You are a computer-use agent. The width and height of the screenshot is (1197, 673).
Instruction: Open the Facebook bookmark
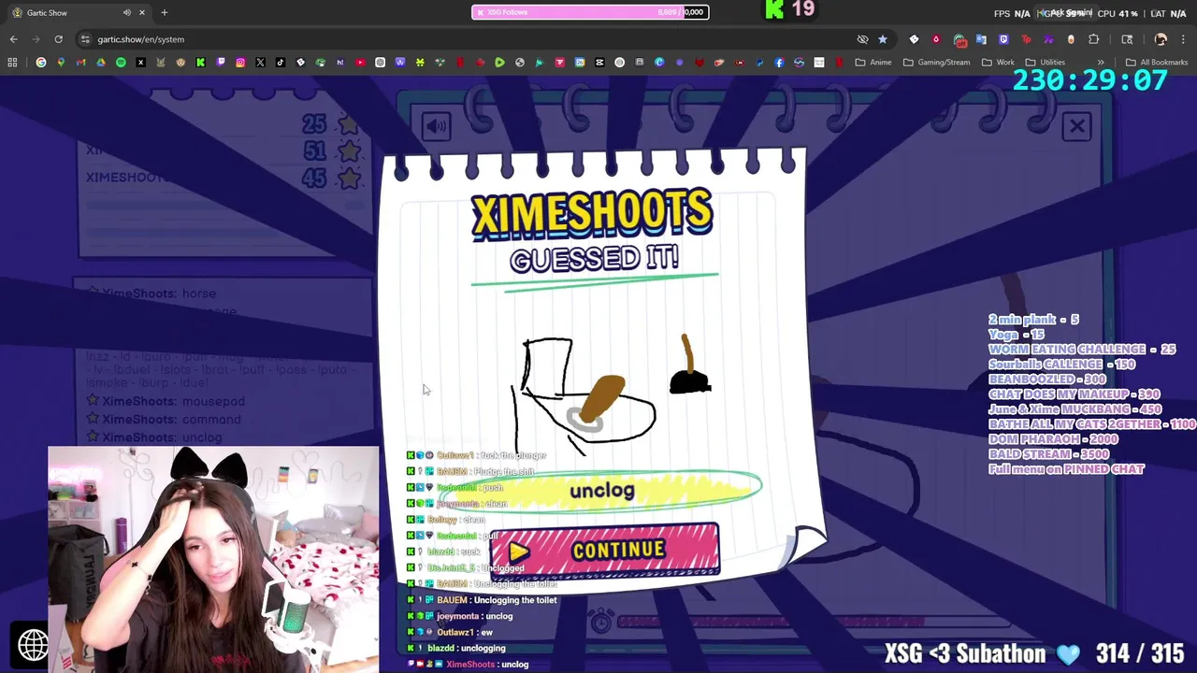coord(779,63)
